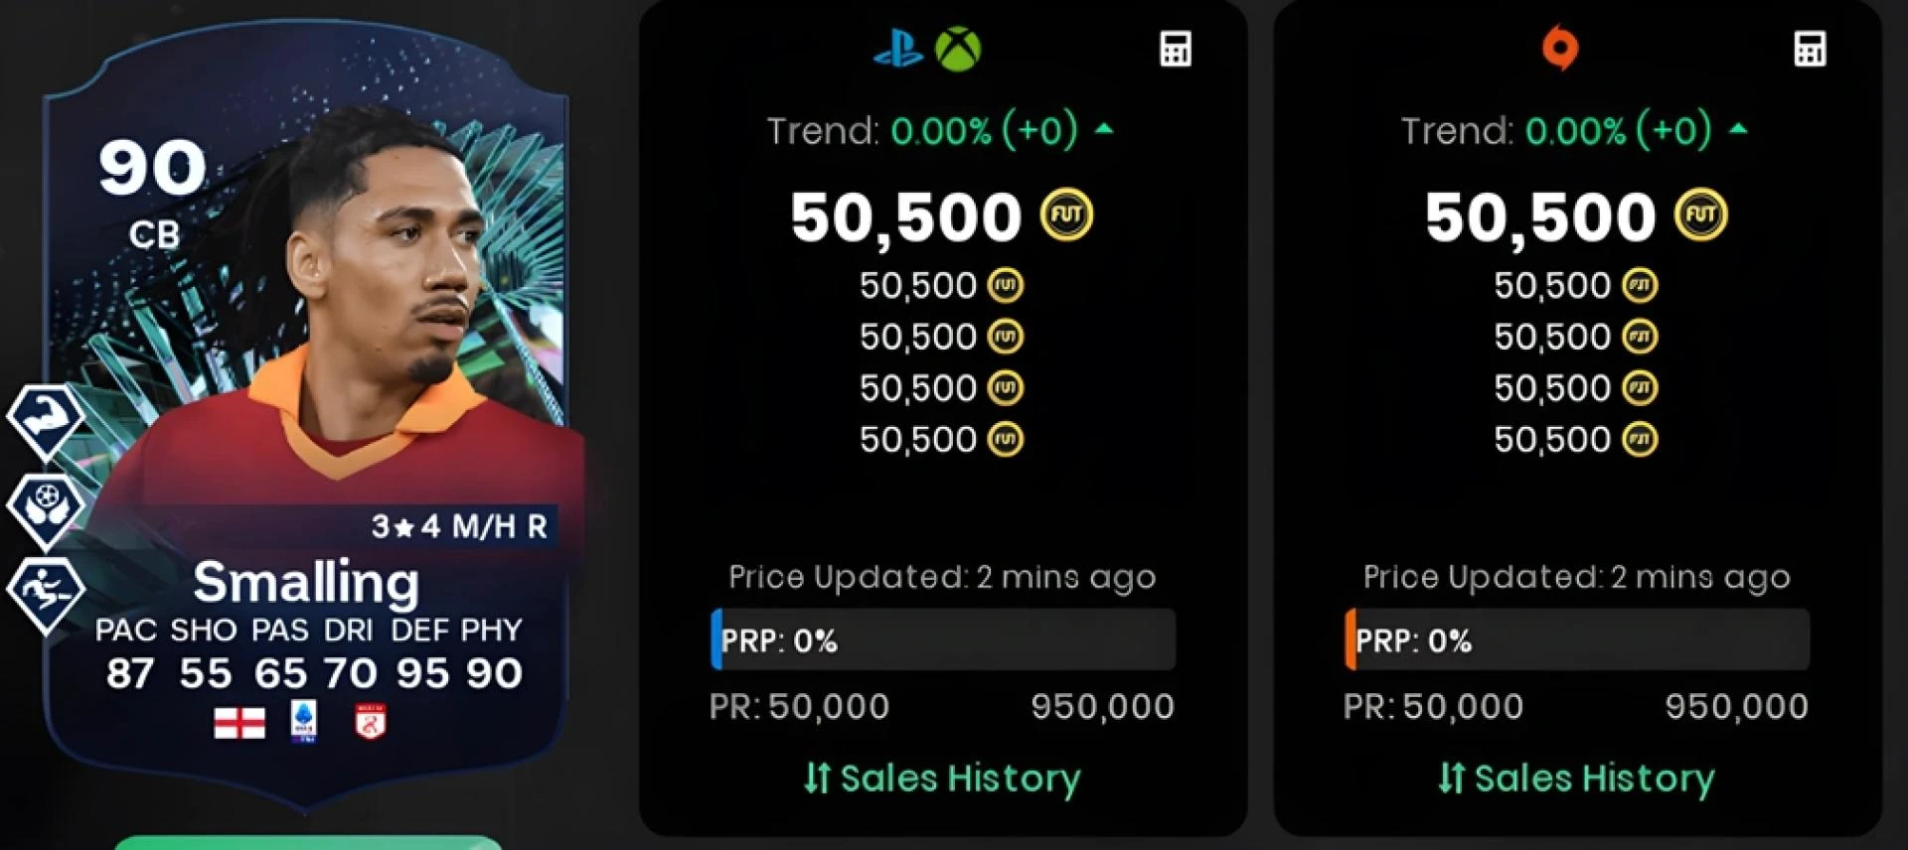The image size is (1908, 850).
Task: Click the PC PRP 0% progress bar
Action: [1577, 639]
